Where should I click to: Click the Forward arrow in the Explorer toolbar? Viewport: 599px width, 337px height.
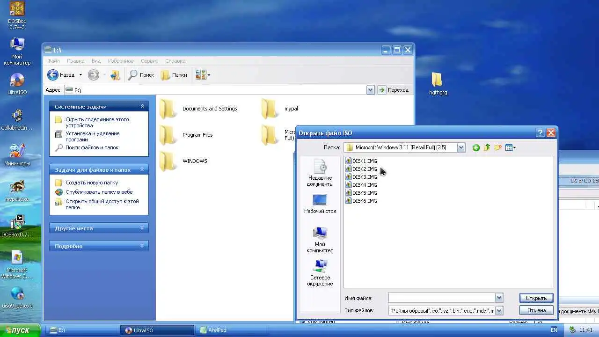coord(94,75)
